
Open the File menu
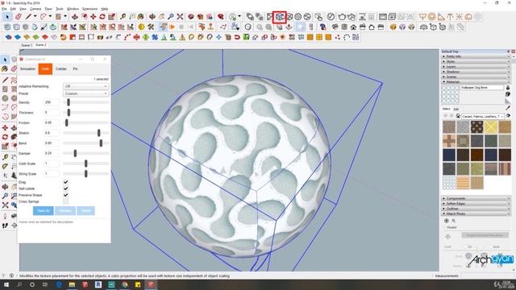click(4, 9)
